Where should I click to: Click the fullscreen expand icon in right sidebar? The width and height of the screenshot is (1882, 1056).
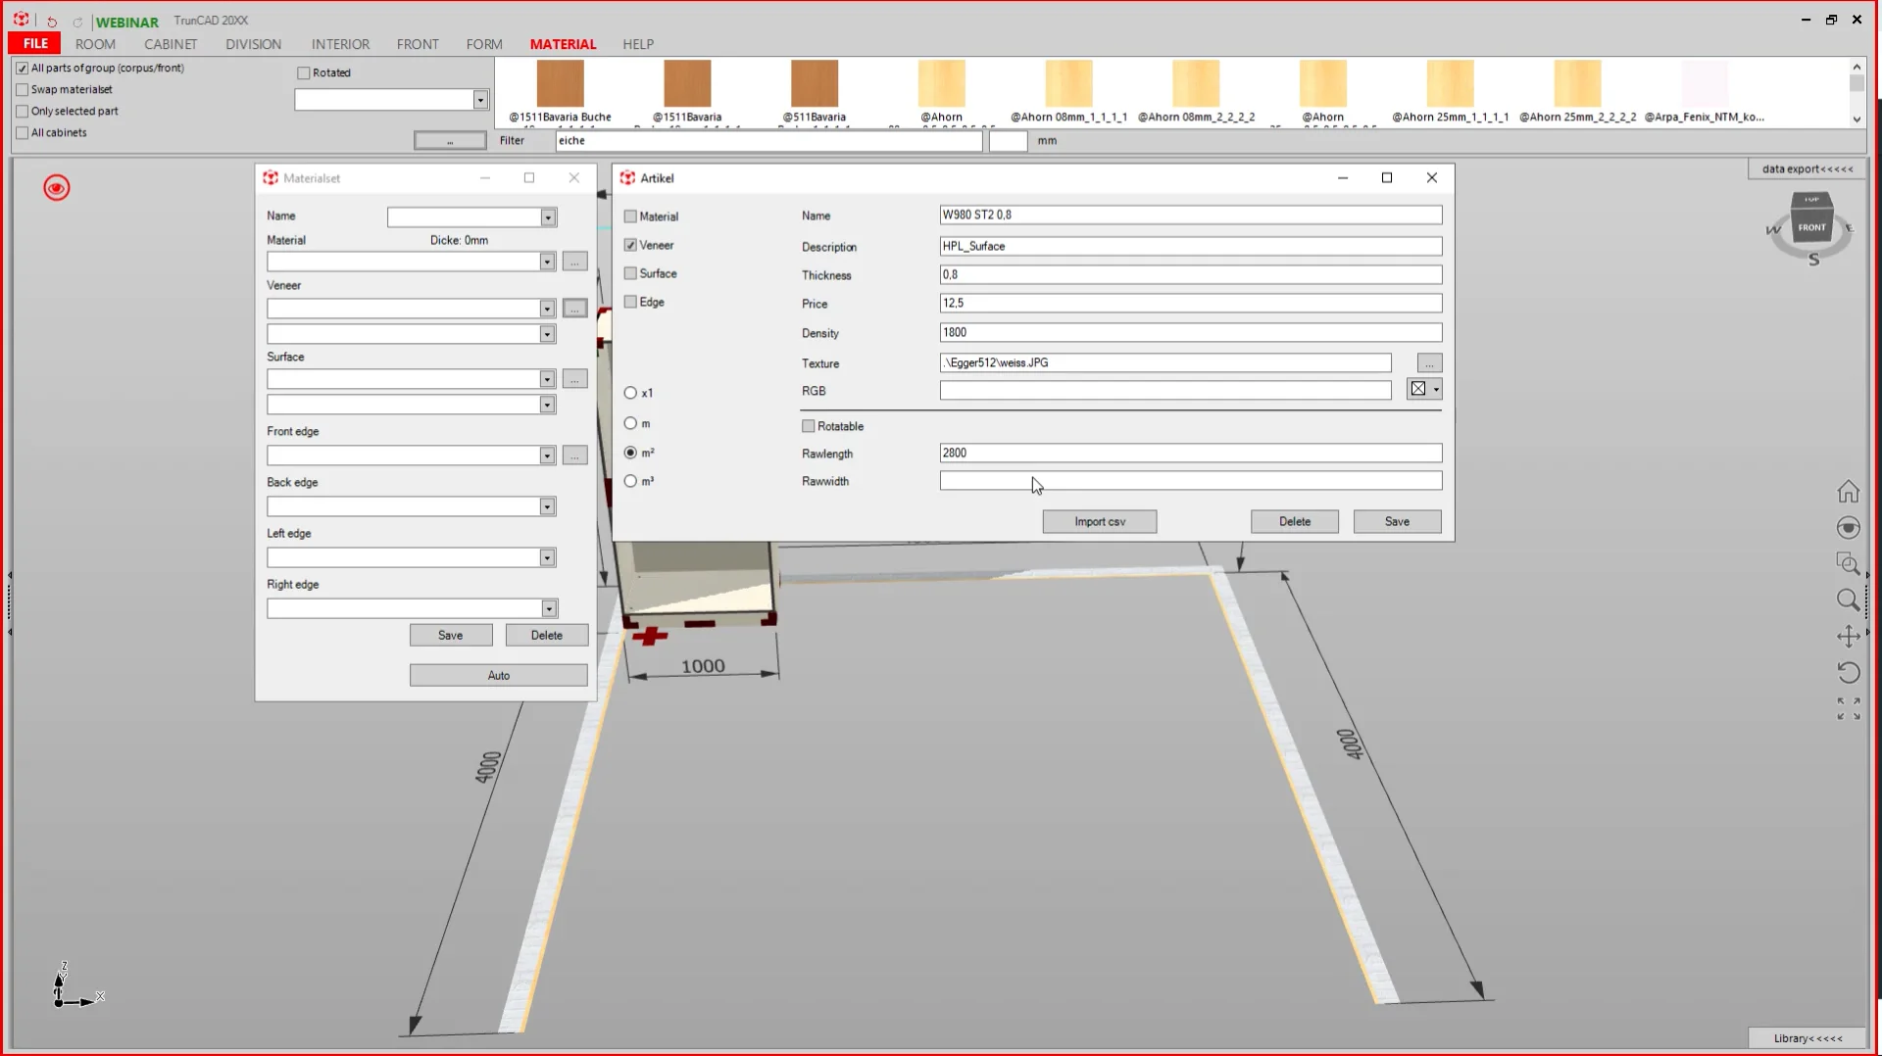[1849, 708]
